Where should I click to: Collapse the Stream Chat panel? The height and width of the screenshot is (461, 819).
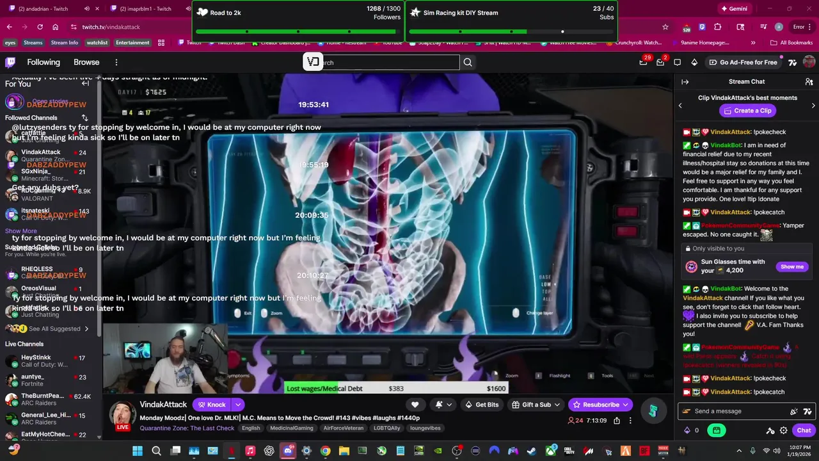[685, 82]
